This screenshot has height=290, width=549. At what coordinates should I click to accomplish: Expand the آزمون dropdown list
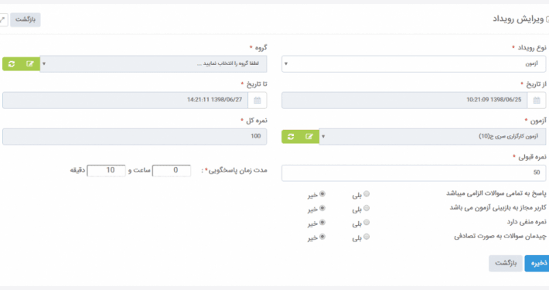point(432,137)
